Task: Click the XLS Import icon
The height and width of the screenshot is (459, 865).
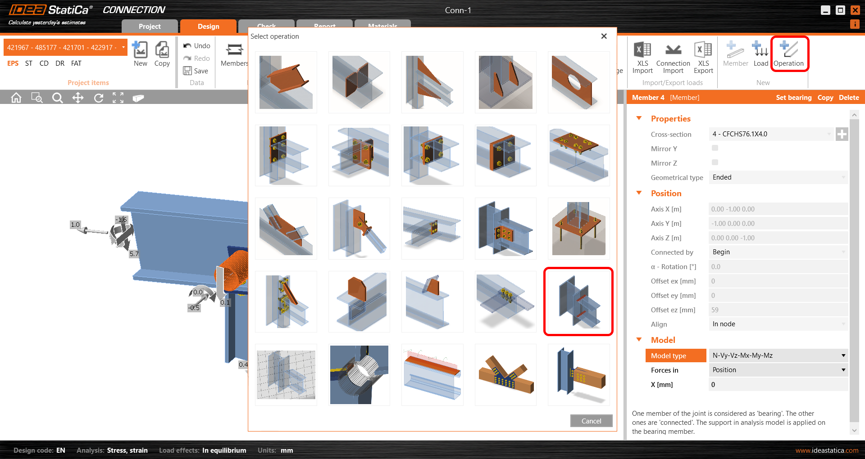Action: 642,58
